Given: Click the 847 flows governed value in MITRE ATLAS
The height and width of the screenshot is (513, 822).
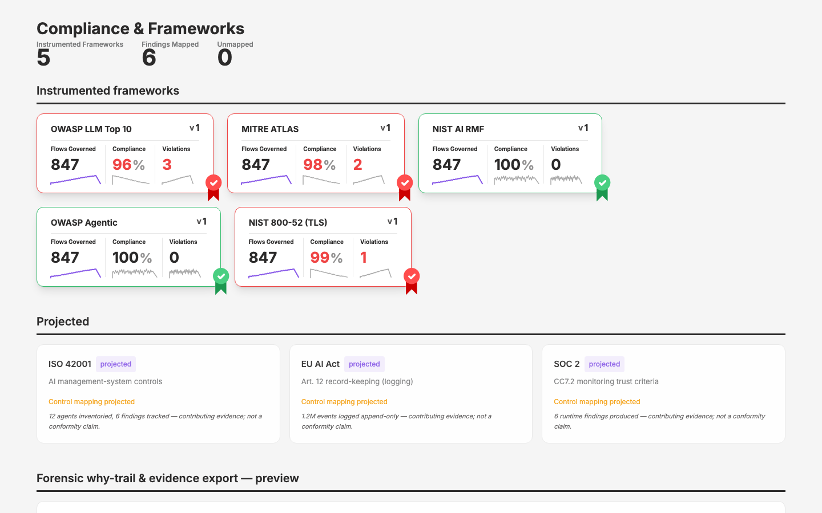Looking at the screenshot, I should 256,165.
